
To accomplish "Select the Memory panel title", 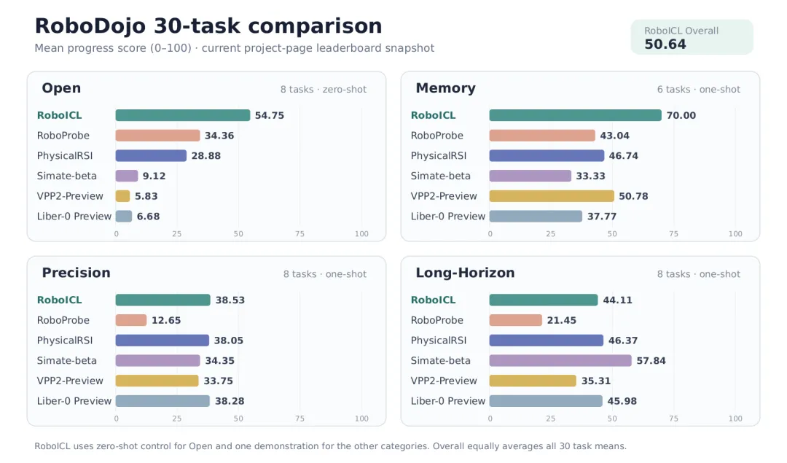I will coord(446,88).
